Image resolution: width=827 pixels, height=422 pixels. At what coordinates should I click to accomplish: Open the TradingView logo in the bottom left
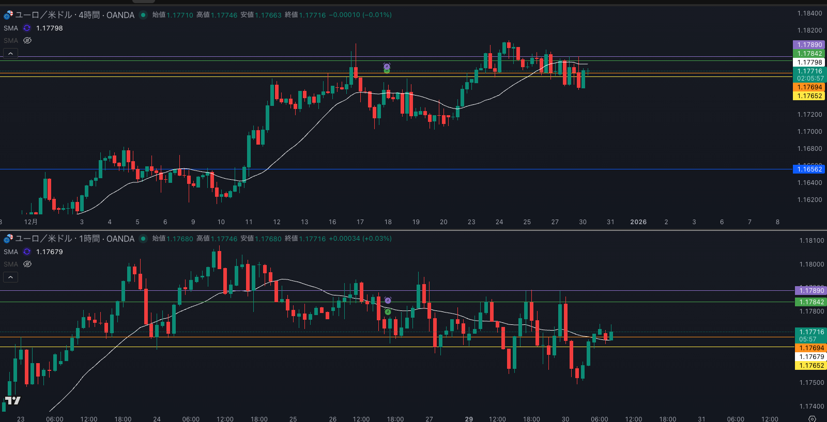point(12,400)
